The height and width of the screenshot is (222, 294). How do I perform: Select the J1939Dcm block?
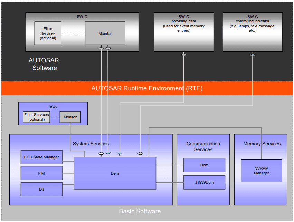204,182
